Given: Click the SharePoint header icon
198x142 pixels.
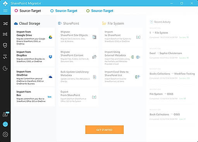Looking at the screenshot, I should (60, 23).
